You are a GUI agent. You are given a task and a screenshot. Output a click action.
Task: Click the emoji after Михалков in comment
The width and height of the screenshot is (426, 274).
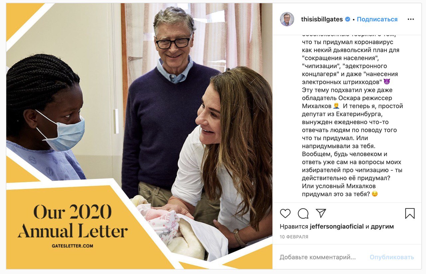(x=336, y=106)
